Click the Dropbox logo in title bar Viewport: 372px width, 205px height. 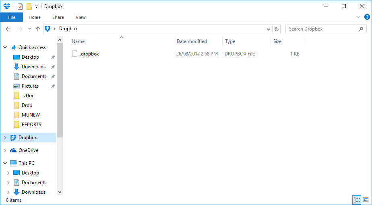click(x=6, y=6)
